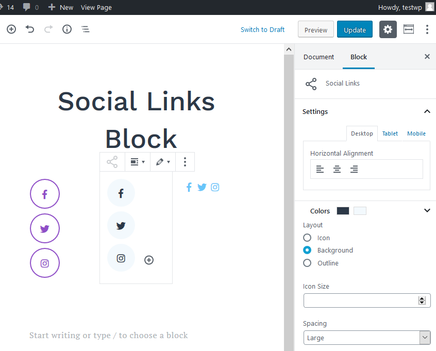Select the Background layout option
The image size is (436, 351).
click(x=308, y=250)
